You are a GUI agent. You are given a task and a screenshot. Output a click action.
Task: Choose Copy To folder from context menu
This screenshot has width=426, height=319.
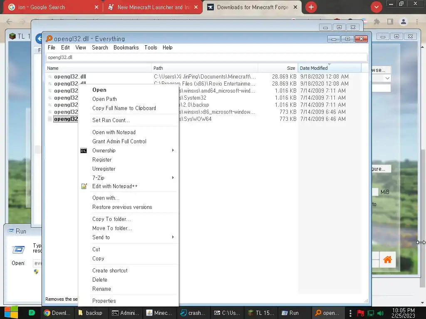coord(111,219)
